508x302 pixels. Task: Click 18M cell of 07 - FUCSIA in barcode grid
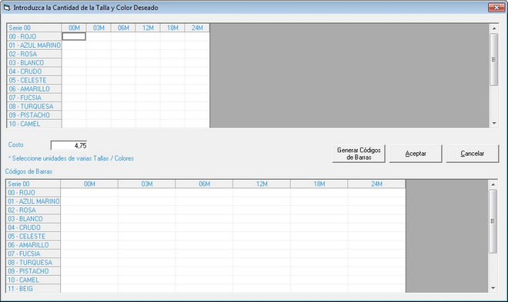319,254
